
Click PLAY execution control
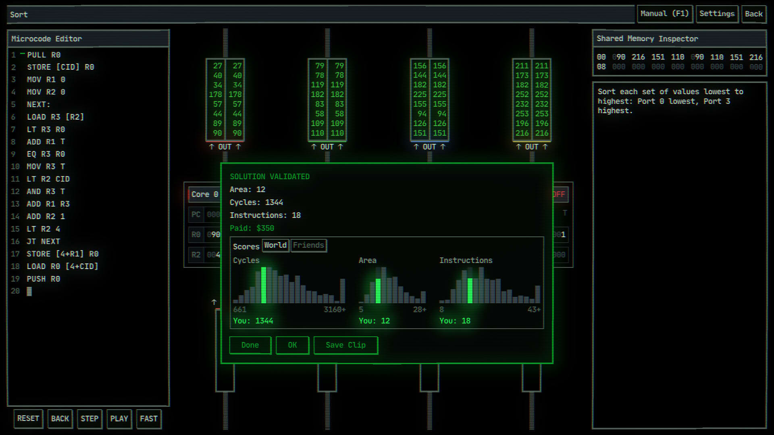(x=119, y=418)
